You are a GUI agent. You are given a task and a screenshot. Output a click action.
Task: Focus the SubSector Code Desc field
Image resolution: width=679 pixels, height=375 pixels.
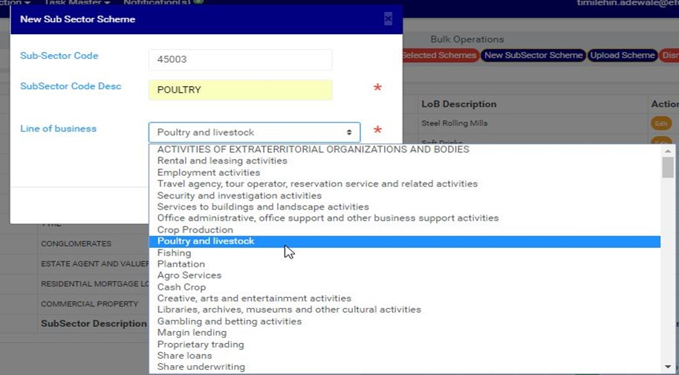click(240, 91)
